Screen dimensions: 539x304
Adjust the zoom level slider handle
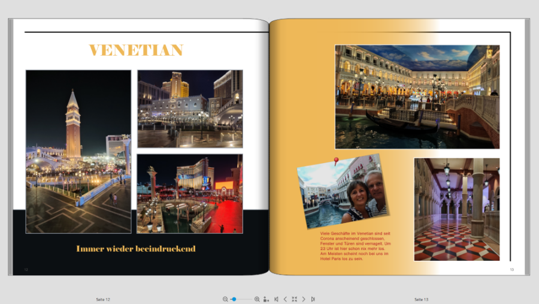[x=234, y=299]
